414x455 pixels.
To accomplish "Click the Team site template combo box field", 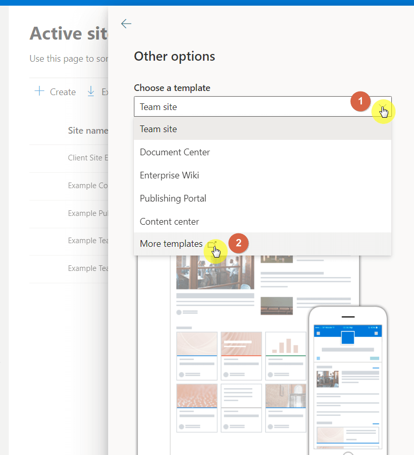I will pyautogui.click(x=263, y=106).
